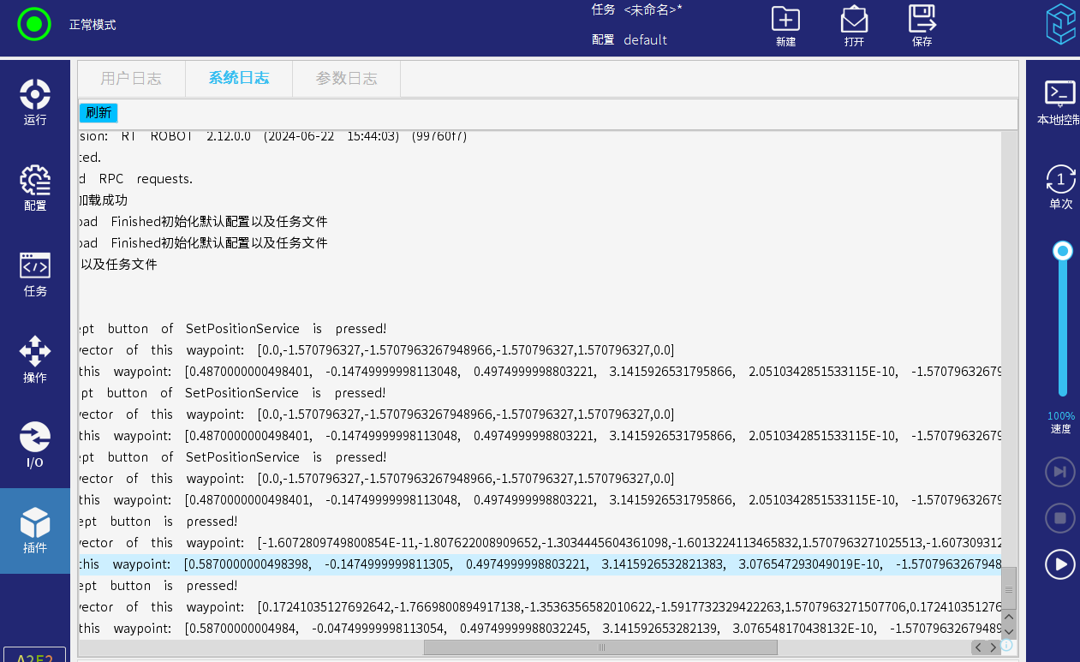Open the 操作 (Operate) arrows panel

(35, 360)
